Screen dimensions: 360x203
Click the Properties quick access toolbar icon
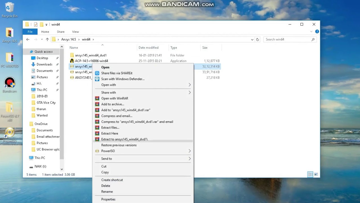36,25
